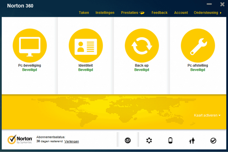Click Beveiligd status under Pc-beveiliging
228x152 pixels.
click(x=29, y=70)
